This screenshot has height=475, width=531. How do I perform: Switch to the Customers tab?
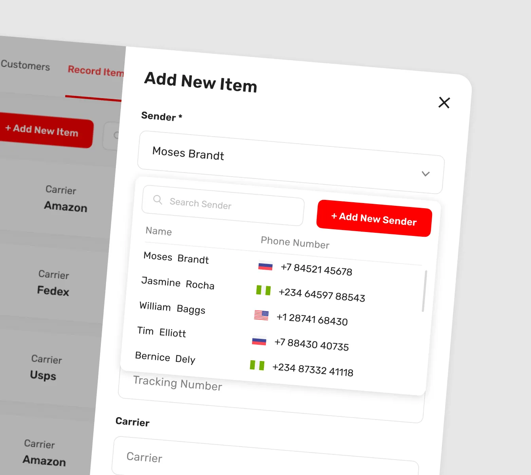(x=25, y=65)
